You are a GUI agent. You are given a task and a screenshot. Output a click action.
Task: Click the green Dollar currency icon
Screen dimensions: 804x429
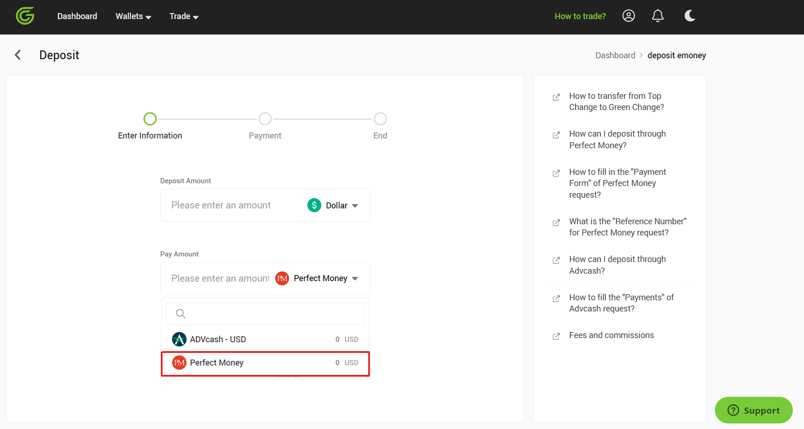[314, 205]
